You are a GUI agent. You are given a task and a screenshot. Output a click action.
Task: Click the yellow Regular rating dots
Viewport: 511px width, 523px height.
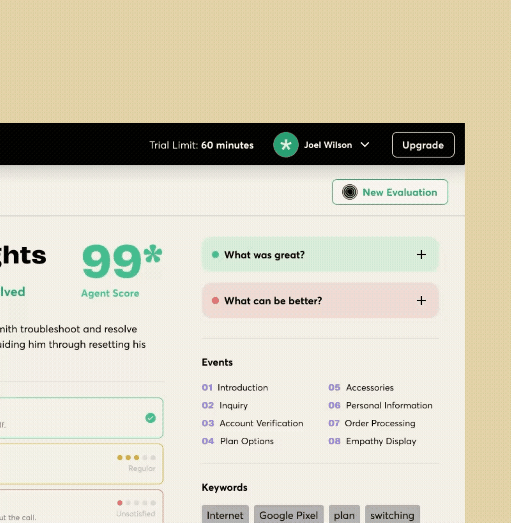136,458
